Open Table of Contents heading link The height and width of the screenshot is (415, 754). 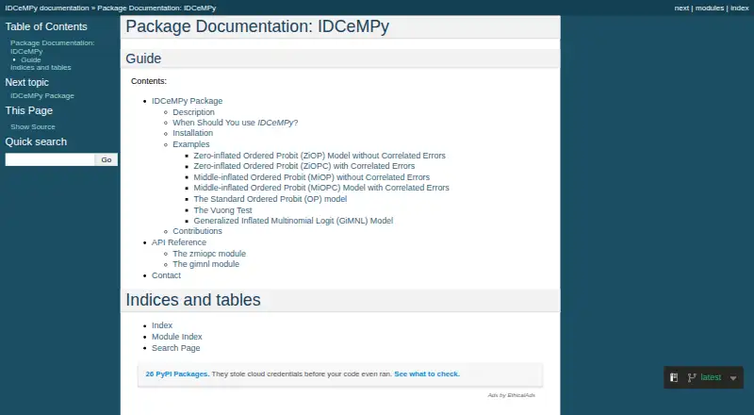(x=46, y=27)
